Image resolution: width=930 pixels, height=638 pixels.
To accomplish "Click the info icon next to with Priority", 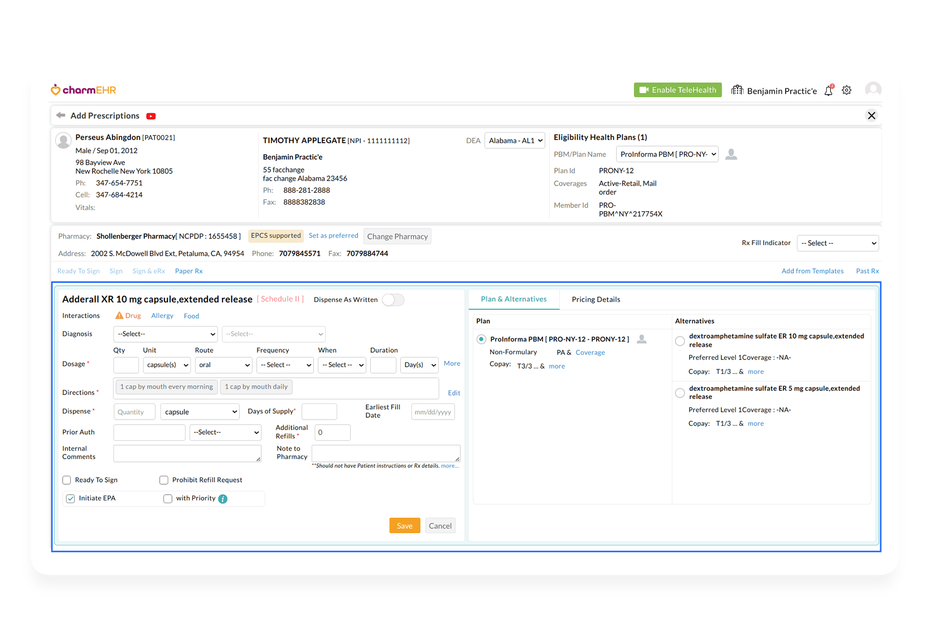I will pos(223,499).
